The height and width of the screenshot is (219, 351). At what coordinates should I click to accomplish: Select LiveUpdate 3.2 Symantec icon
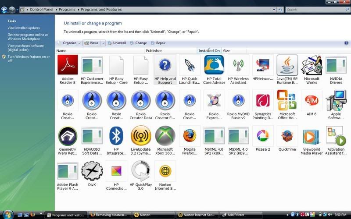coord(141,136)
